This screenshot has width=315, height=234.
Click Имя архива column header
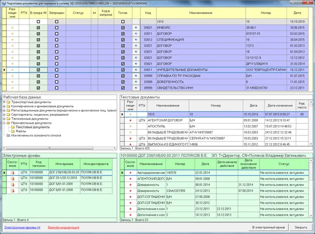[64, 164]
